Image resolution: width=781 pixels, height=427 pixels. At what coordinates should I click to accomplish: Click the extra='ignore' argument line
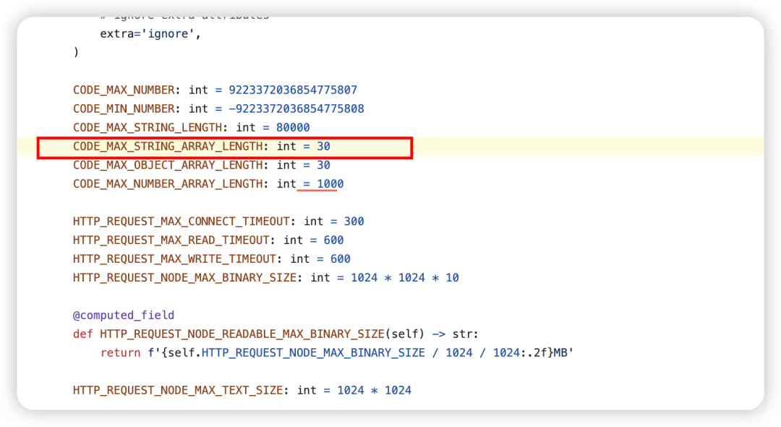(150, 34)
